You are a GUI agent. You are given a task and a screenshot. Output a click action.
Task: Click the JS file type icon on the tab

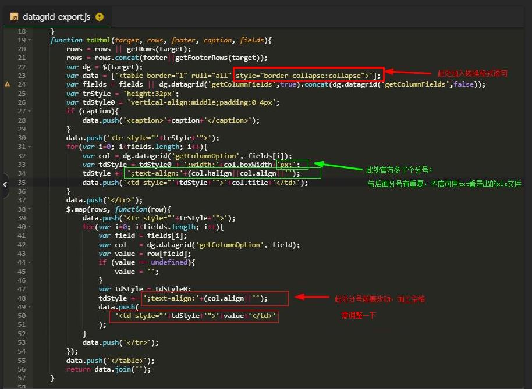click(15, 16)
